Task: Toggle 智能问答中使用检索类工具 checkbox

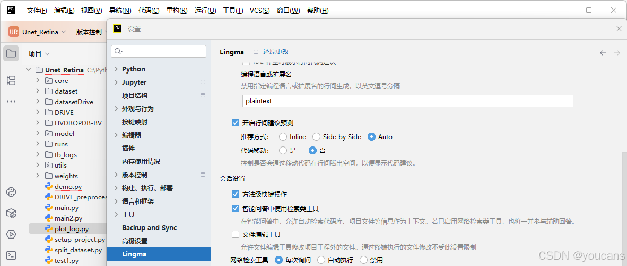Action: coord(236,208)
